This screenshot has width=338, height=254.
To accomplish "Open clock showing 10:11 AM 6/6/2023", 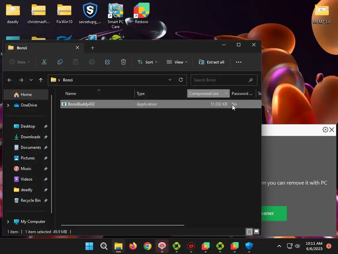I will tap(314, 246).
